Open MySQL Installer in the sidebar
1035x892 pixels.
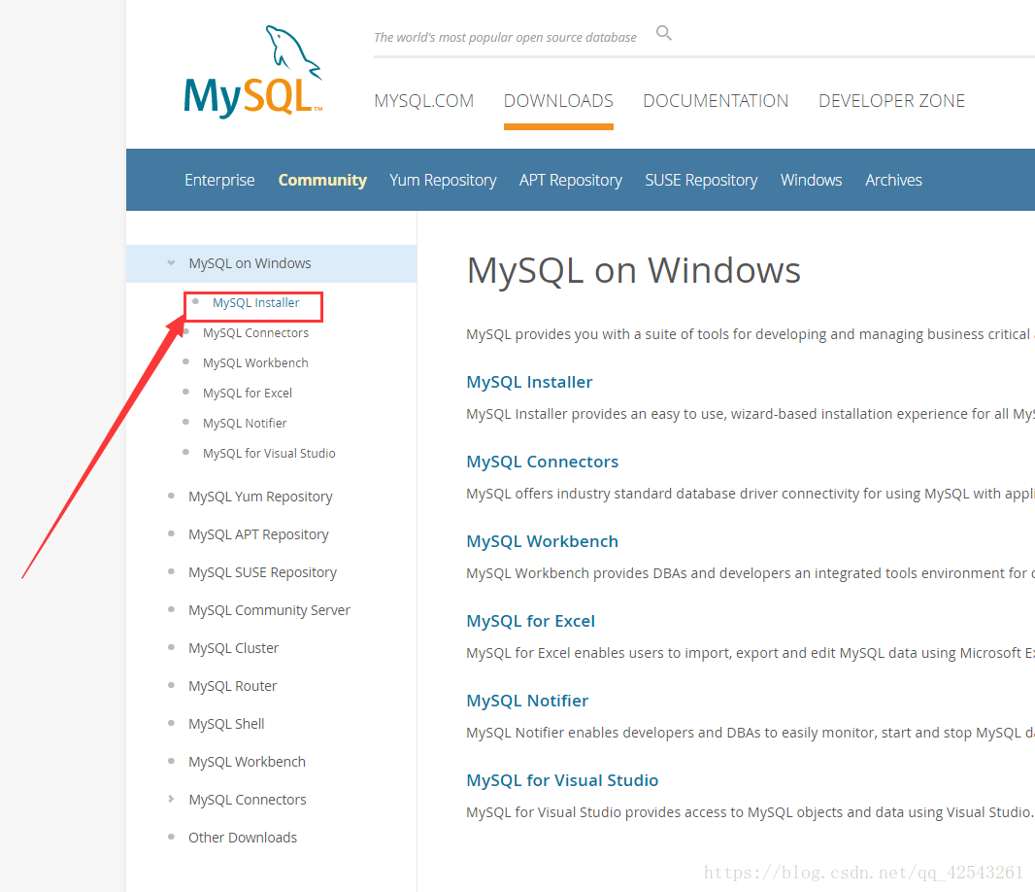tap(255, 302)
